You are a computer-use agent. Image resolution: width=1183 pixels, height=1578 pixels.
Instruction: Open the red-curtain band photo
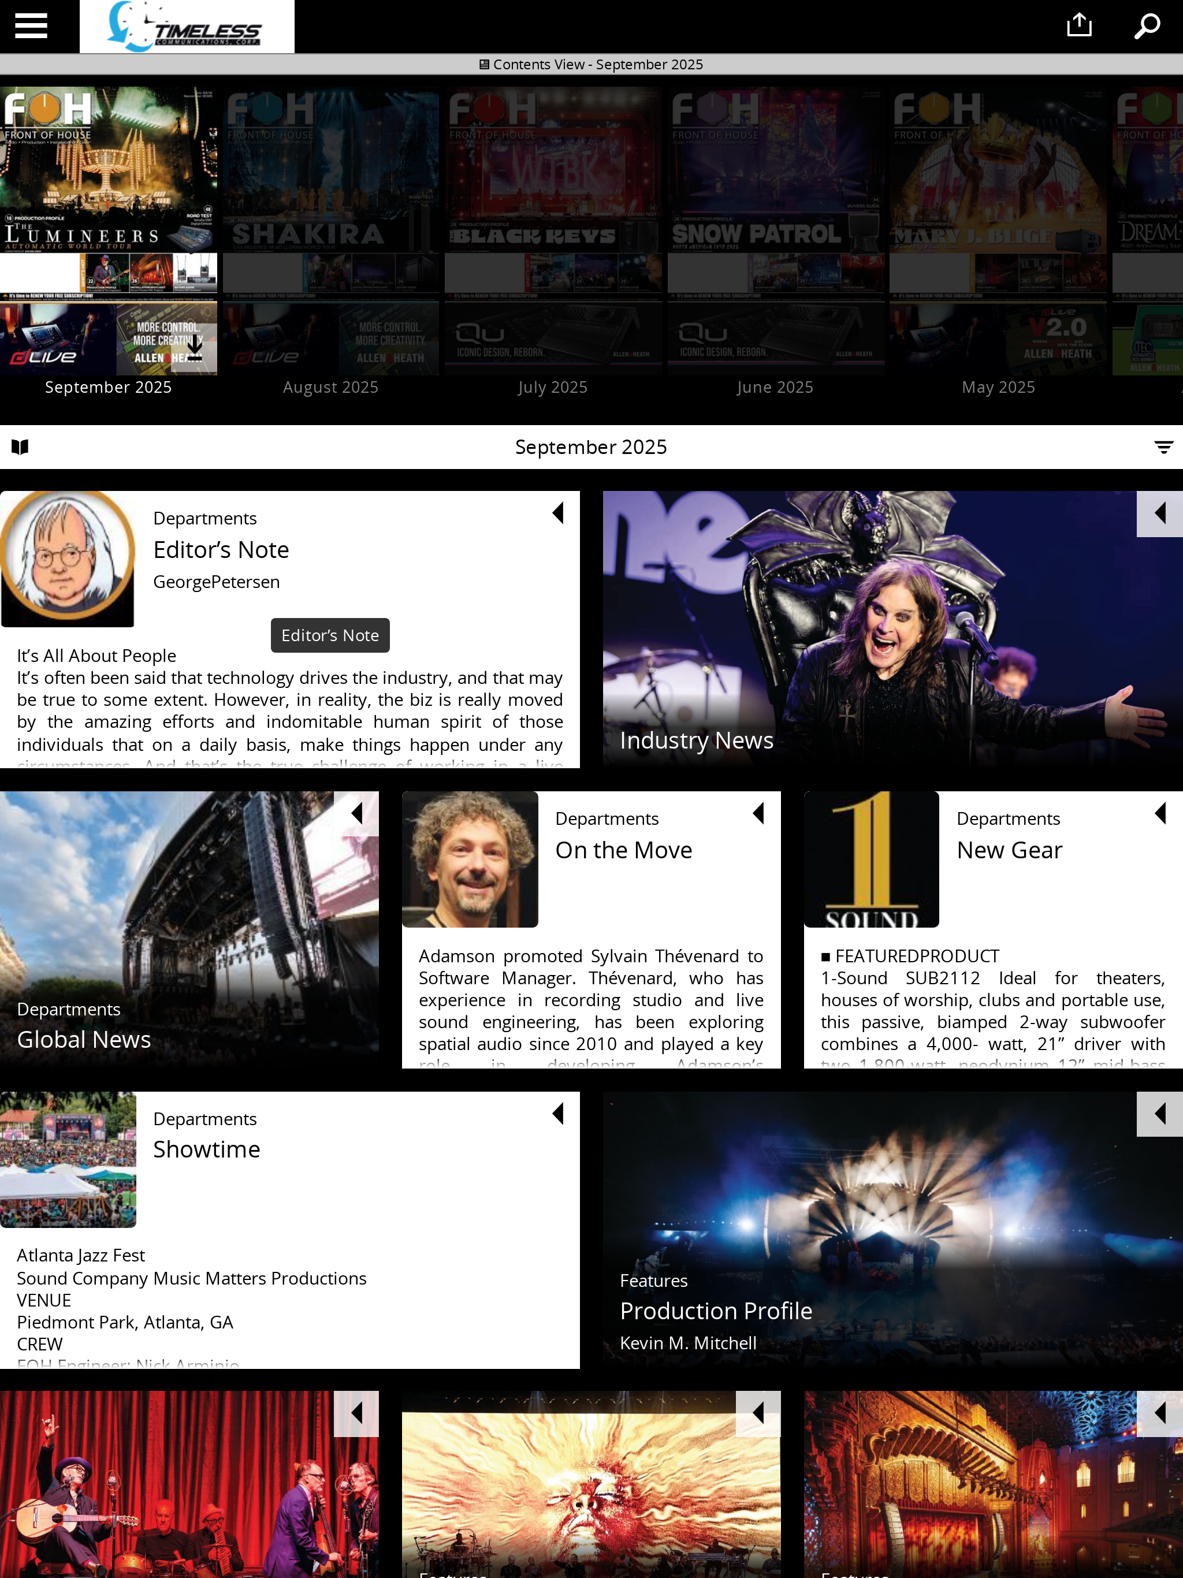click(189, 1484)
